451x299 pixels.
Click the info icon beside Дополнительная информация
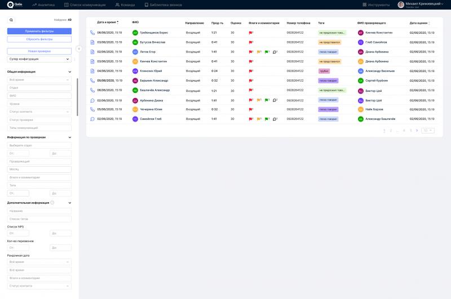[52, 203]
